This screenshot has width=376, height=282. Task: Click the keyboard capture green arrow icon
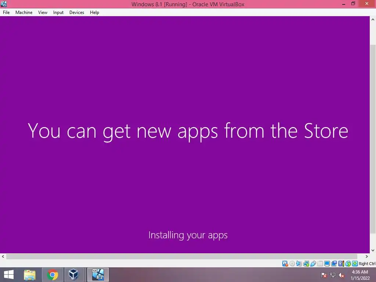point(355,264)
